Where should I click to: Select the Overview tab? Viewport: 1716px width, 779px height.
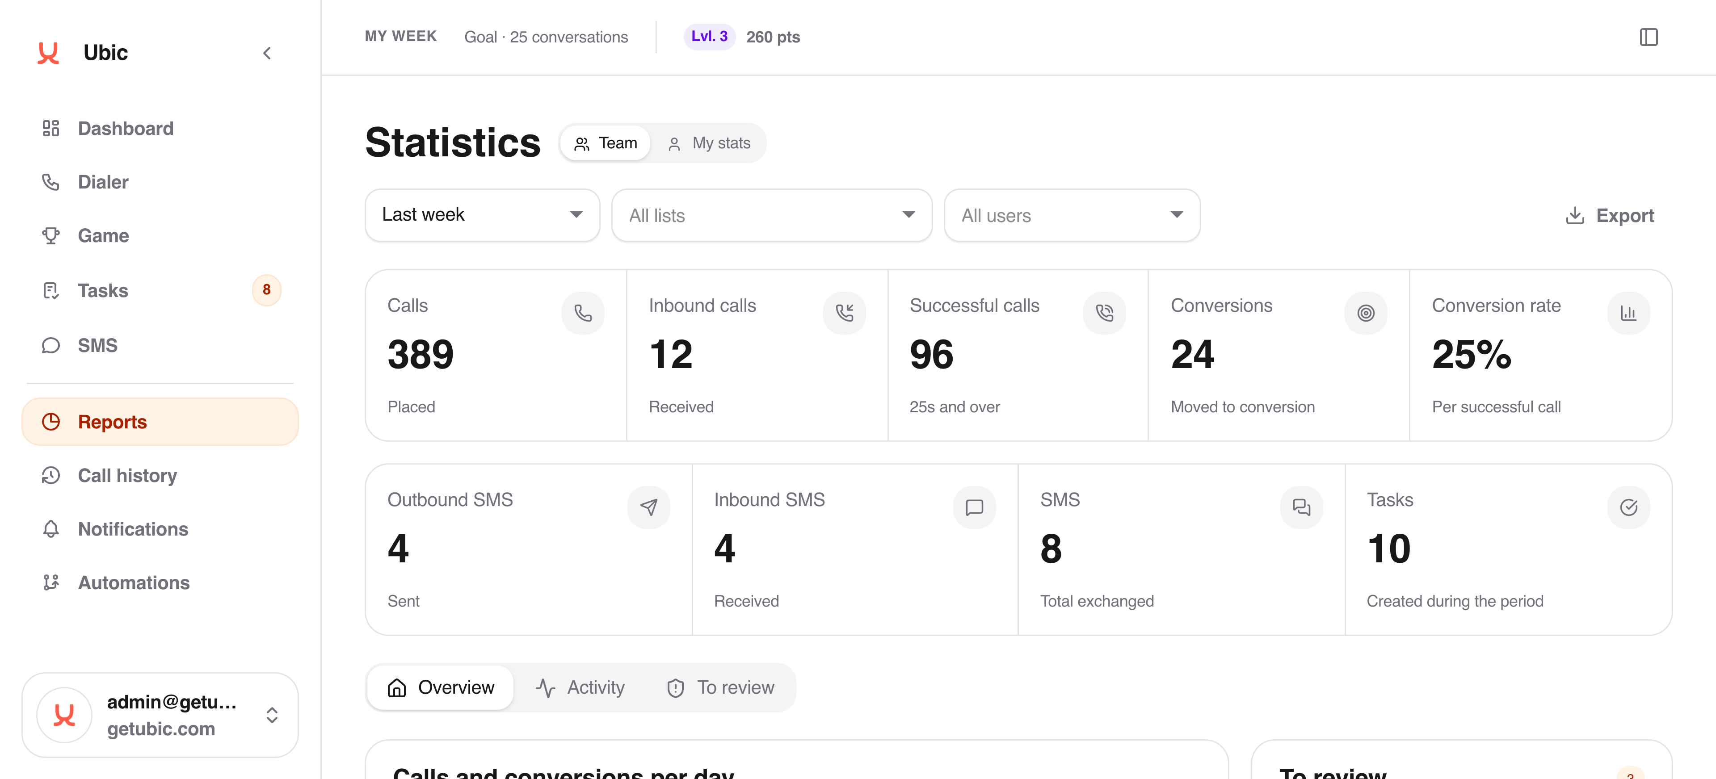coord(440,687)
